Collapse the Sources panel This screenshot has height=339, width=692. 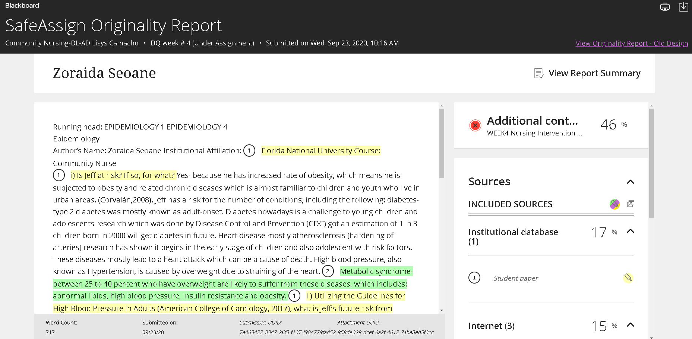coord(630,182)
